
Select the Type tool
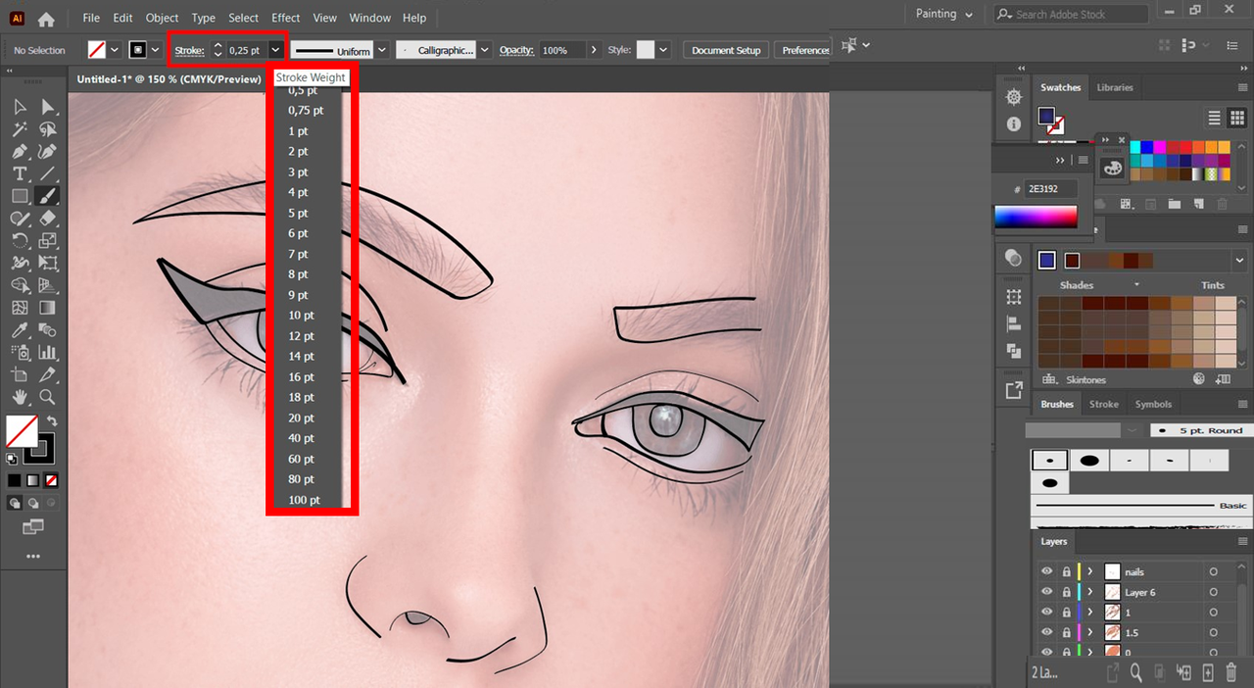[20, 173]
